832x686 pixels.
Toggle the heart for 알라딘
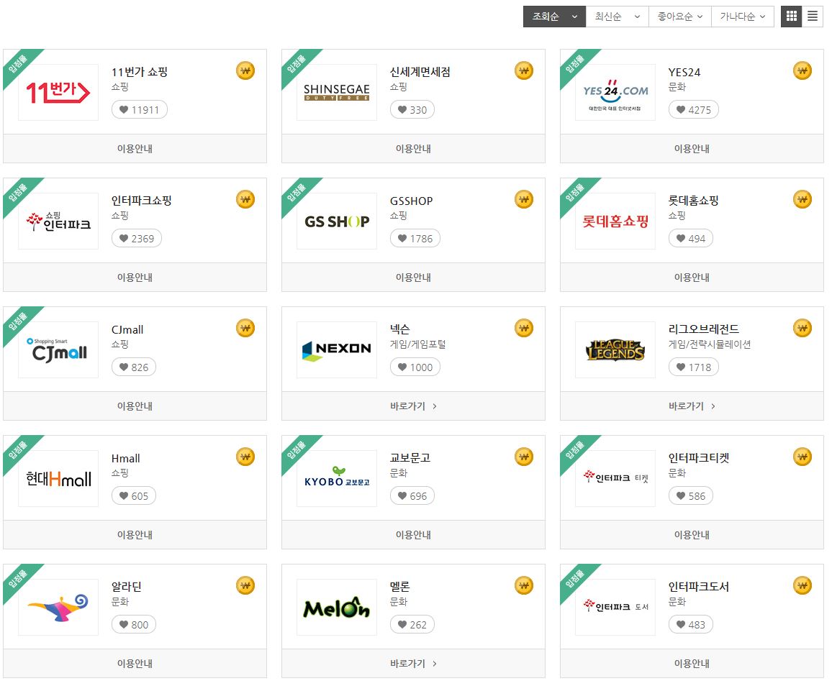click(x=134, y=624)
